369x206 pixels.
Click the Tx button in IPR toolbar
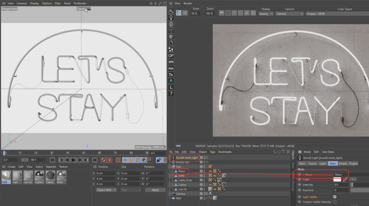[253, 13]
